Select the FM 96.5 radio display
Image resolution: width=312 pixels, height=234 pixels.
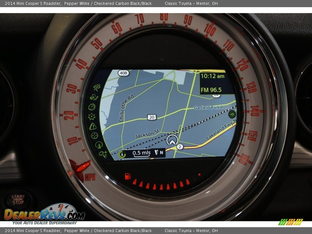211,90
